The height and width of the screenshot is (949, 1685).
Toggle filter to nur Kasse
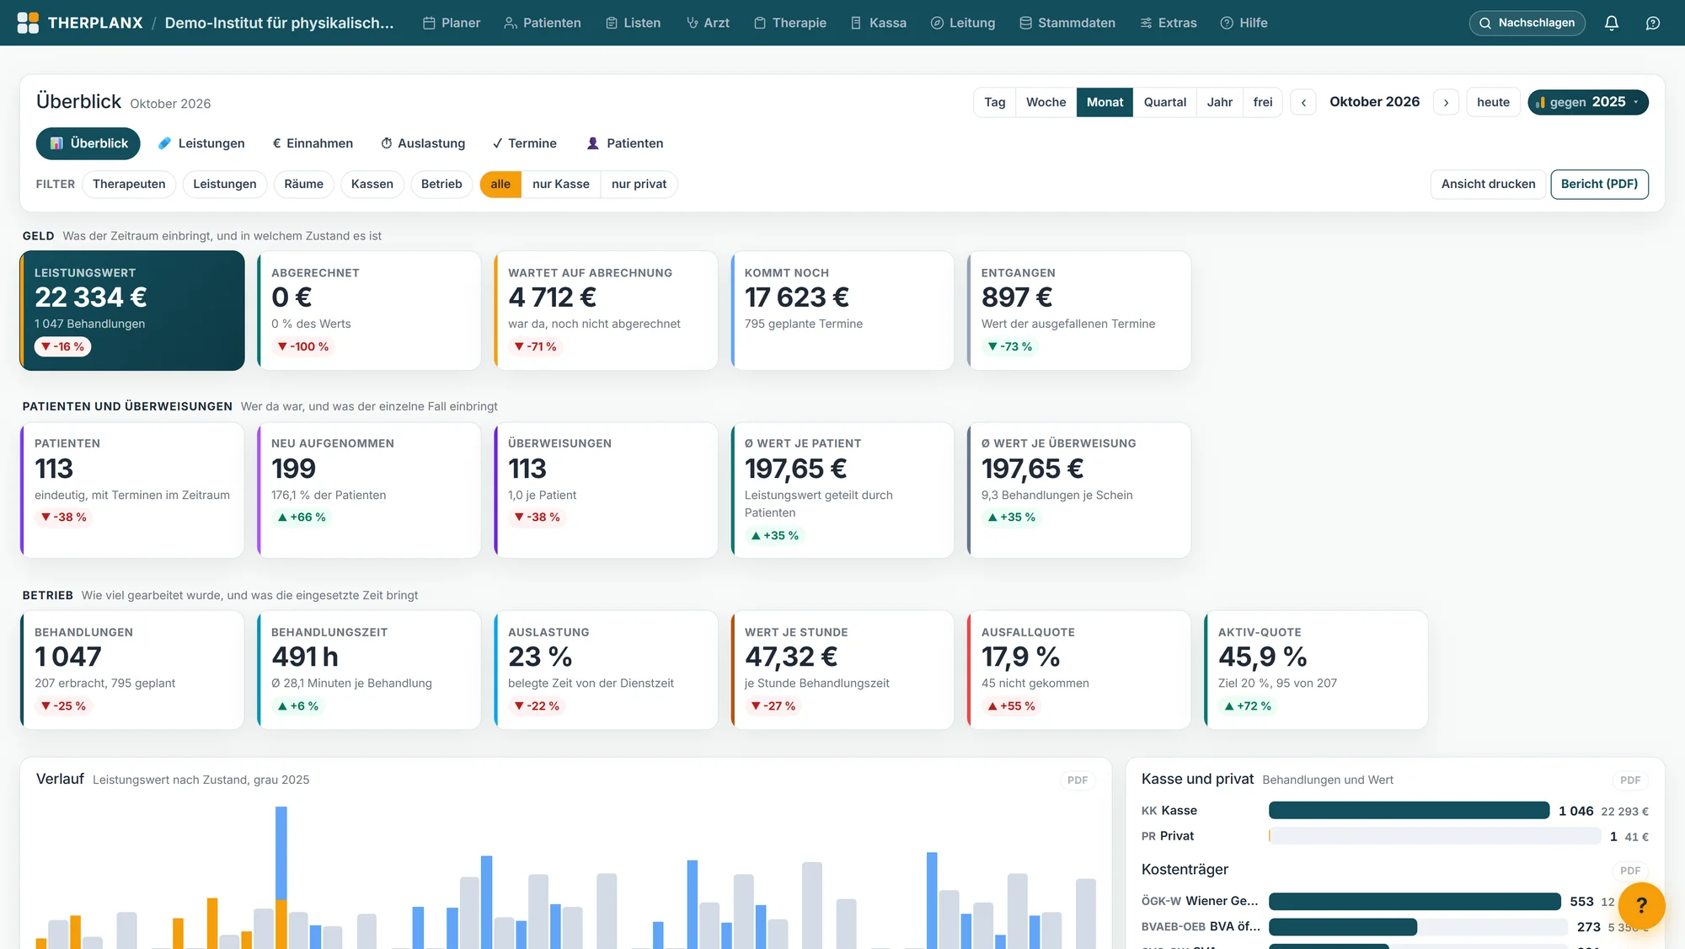pos(560,184)
